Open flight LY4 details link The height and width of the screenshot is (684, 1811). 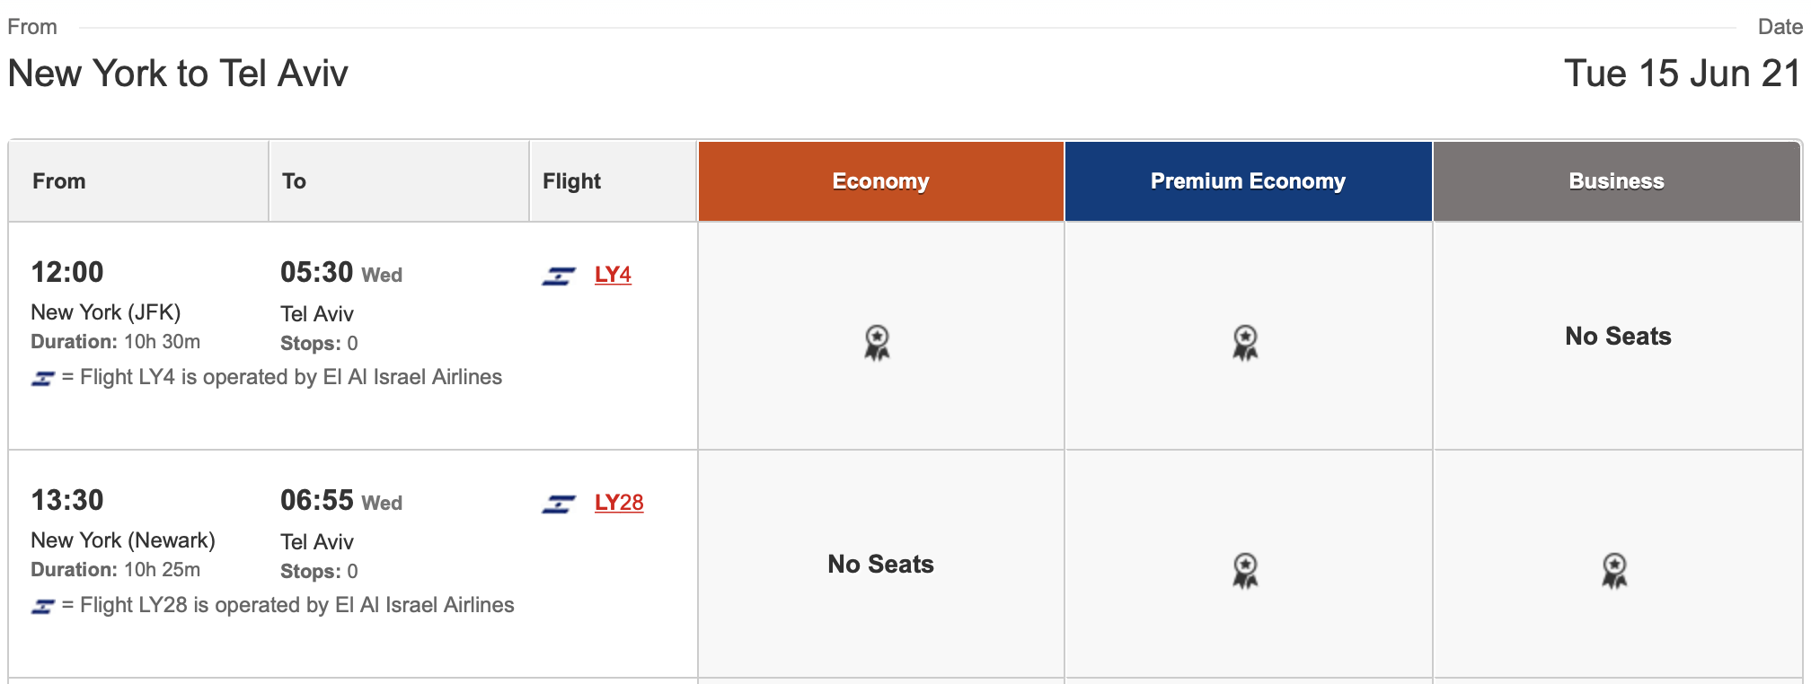click(613, 275)
